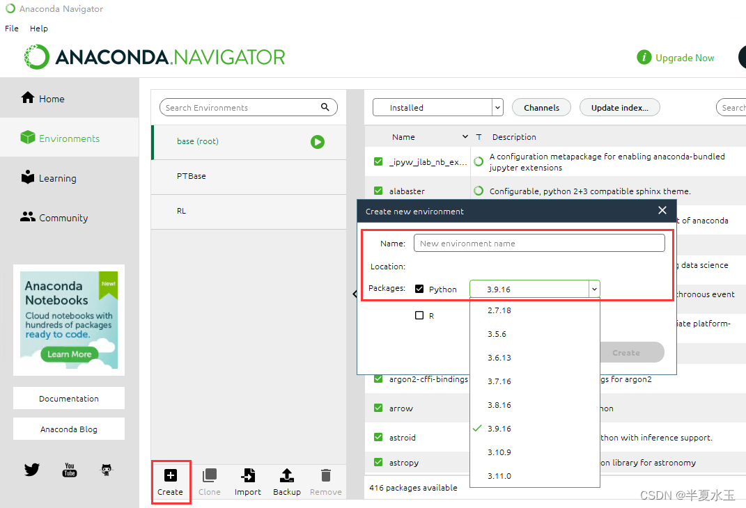Click the Learn More button in the ad
The image size is (746, 508).
pyautogui.click(x=70, y=354)
